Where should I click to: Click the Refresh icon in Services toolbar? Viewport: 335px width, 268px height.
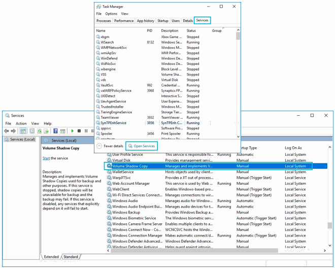coord(39,131)
